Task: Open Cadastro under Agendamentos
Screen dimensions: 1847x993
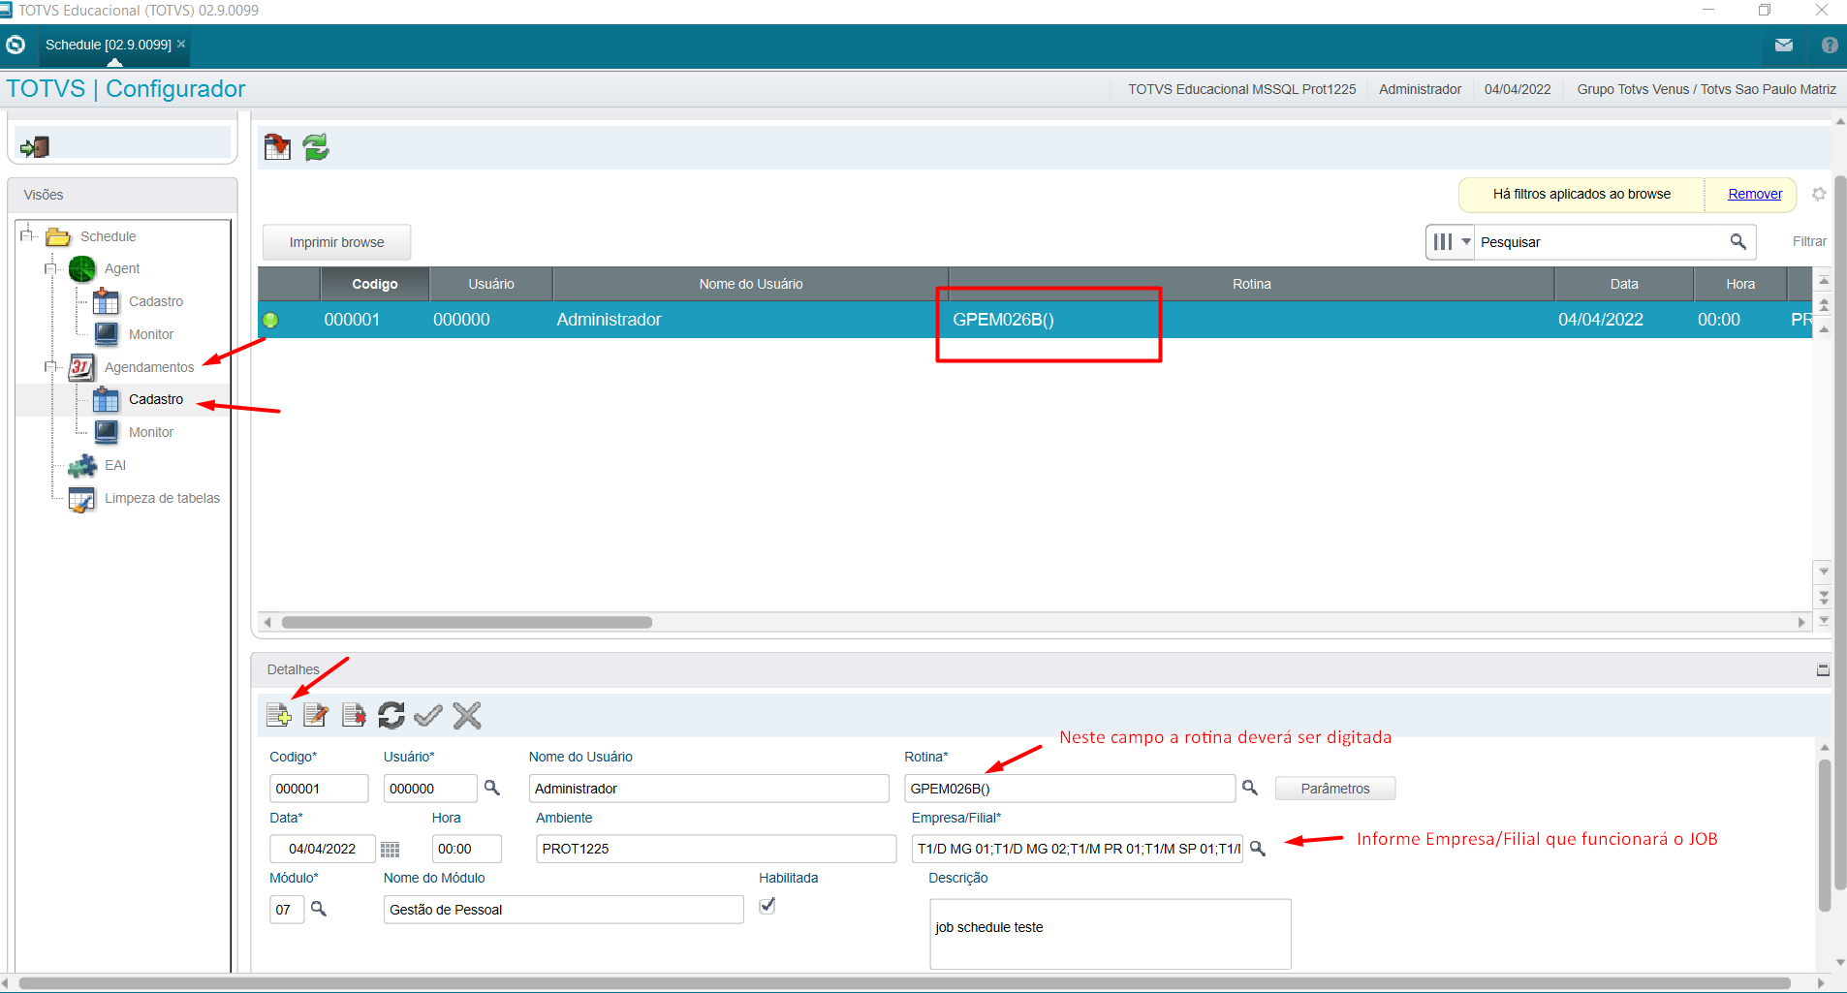Action: click(155, 399)
